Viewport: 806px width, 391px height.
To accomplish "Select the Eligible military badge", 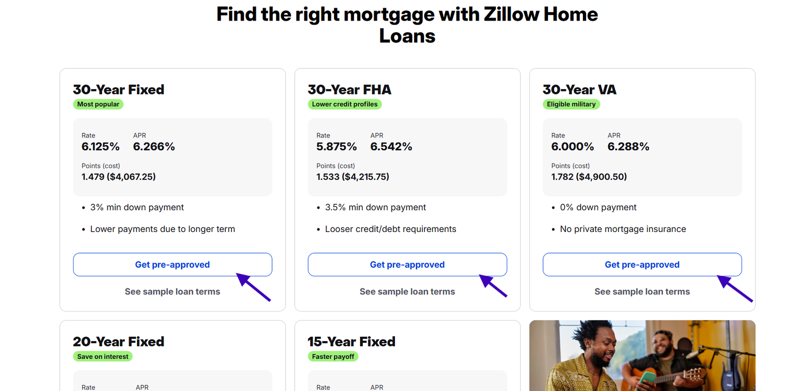I will point(571,104).
